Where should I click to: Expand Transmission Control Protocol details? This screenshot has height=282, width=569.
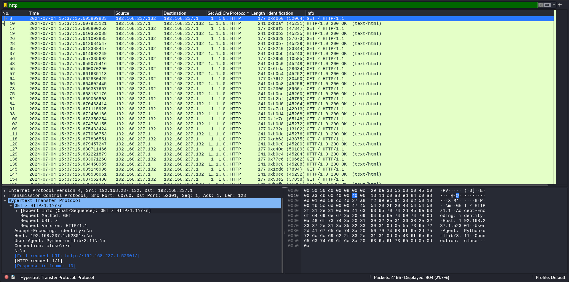coord(5,196)
